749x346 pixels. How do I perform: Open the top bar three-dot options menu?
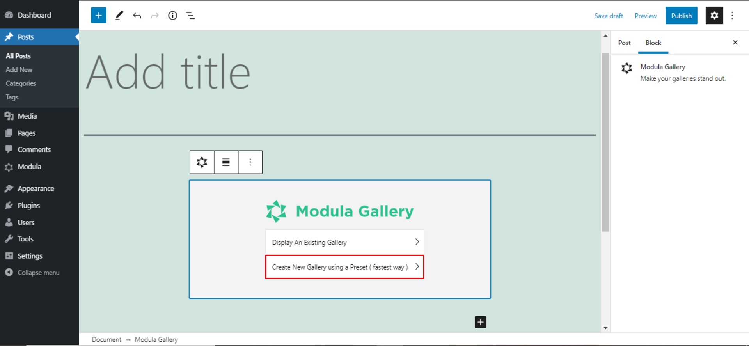pyautogui.click(x=732, y=16)
